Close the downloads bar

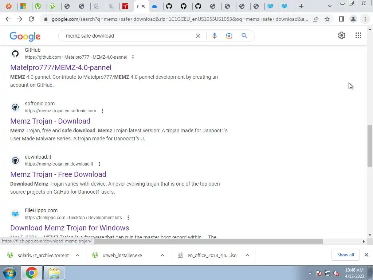pos(366,255)
